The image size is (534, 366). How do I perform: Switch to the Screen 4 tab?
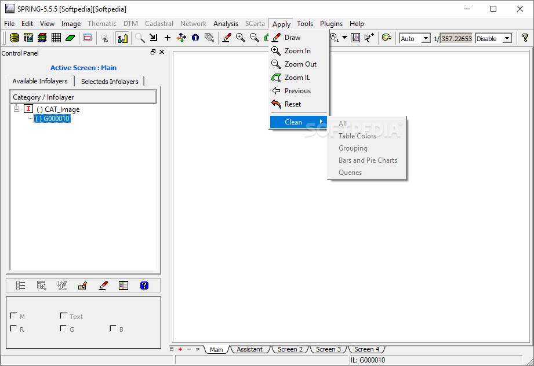click(x=366, y=349)
